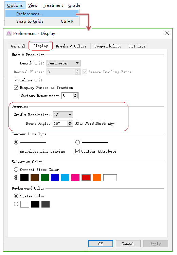Close the Preferences dialog with the X
The width and height of the screenshot is (177, 255).
pos(167,33)
